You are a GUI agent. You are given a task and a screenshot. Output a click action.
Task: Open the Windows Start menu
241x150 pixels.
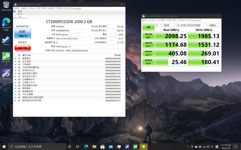pyautogui.click(x=4, y=147)
